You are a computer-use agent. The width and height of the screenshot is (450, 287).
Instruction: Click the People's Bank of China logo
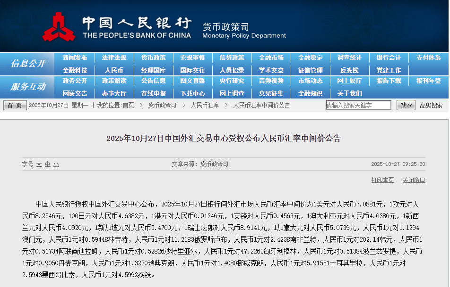59,27
